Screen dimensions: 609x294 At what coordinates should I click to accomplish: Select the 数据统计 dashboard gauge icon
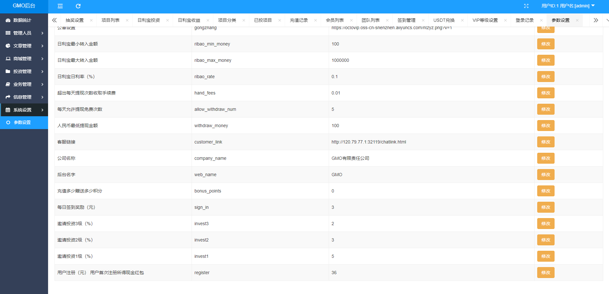[x=8, y=20]
